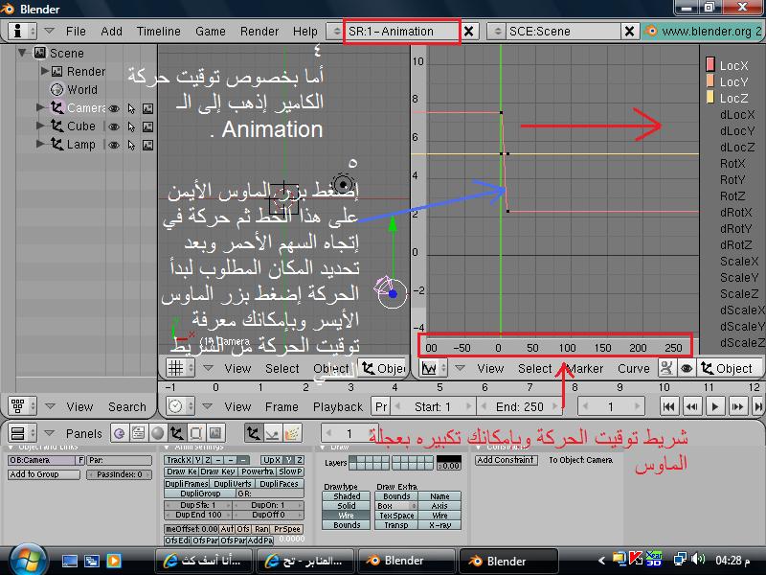Viewport: 766px width, 575px height.
Task: Click the Add to Group button
Action: coord(43,474)
